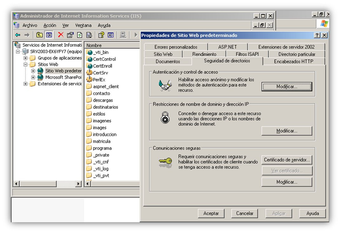340x233 pixels.
Task: Click the Certificado de servidor button
Action: click(x=287, y=160)
